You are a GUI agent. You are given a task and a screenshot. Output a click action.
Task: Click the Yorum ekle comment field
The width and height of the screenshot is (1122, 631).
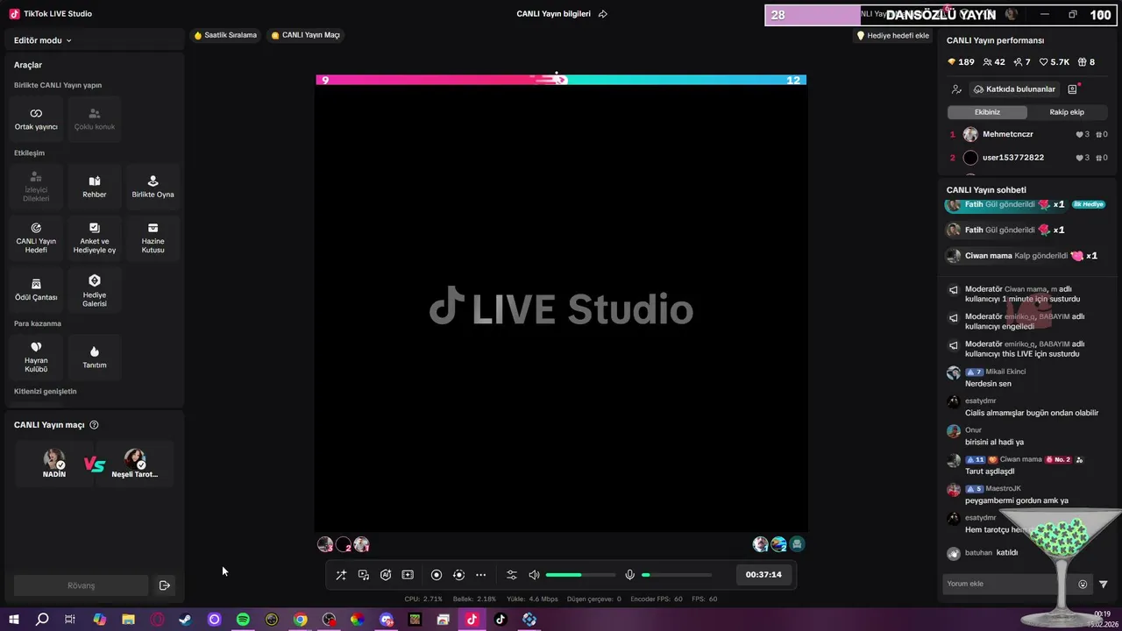coord(1008,584)
